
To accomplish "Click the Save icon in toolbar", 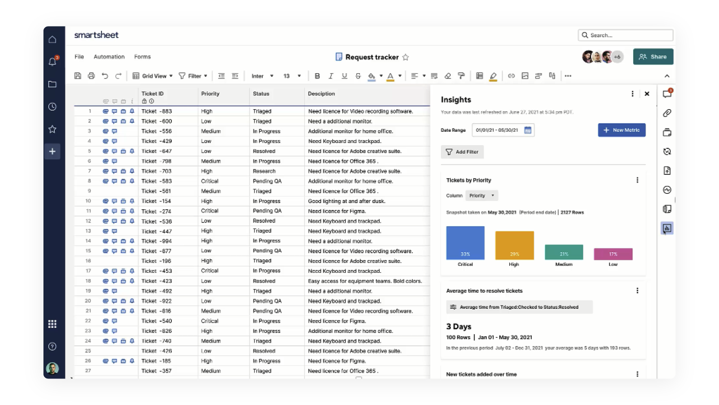I will pos(78,76).
